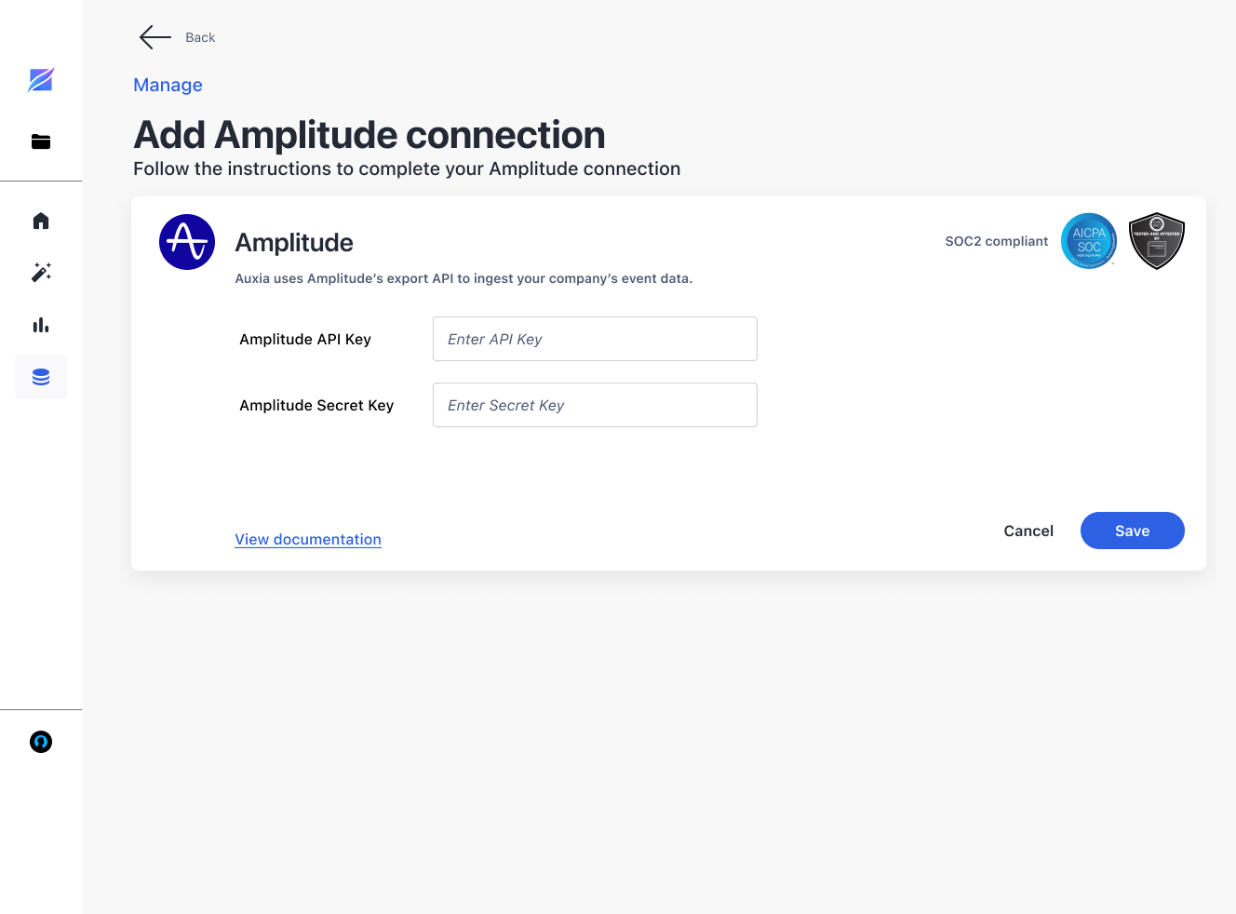Save the Amplitude connection
The width and height of the screenshot is (1236, 914).
tap(1132, 531)
